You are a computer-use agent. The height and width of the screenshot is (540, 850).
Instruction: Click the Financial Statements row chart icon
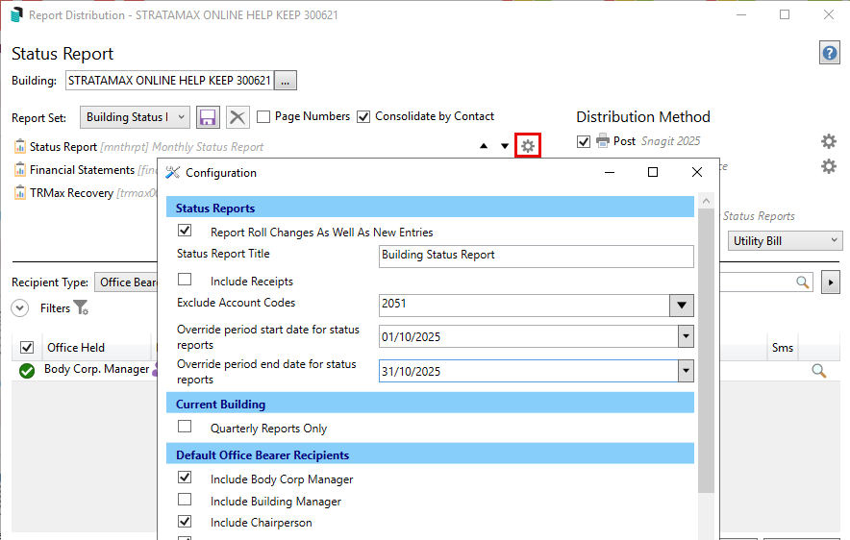(20, 169)
